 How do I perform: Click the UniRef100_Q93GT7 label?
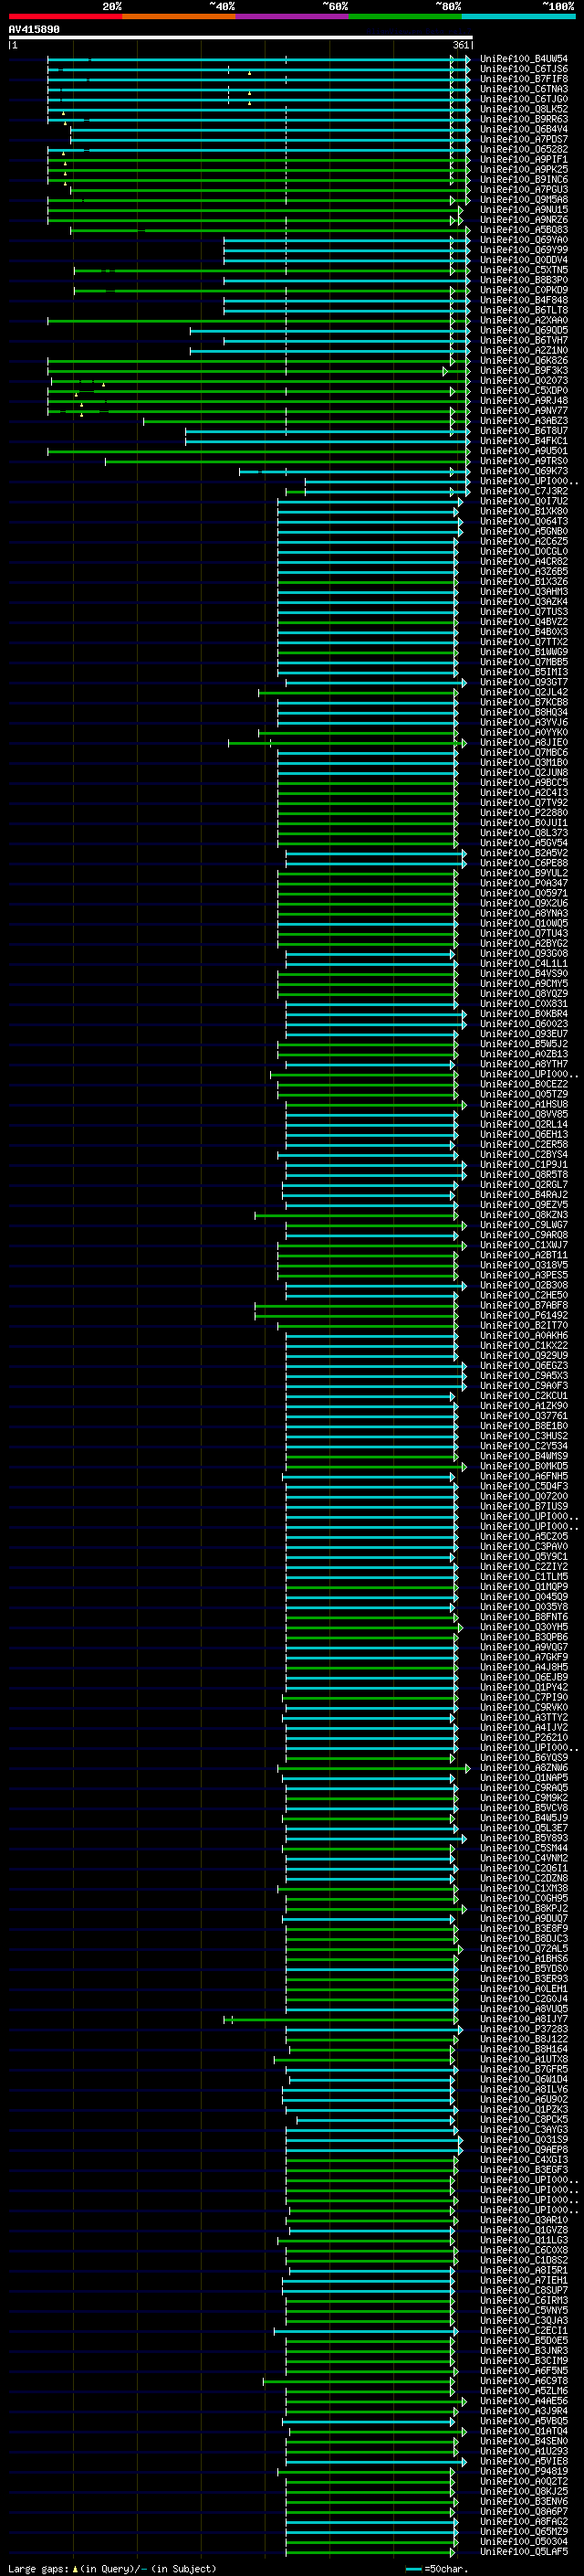[524, 683]
